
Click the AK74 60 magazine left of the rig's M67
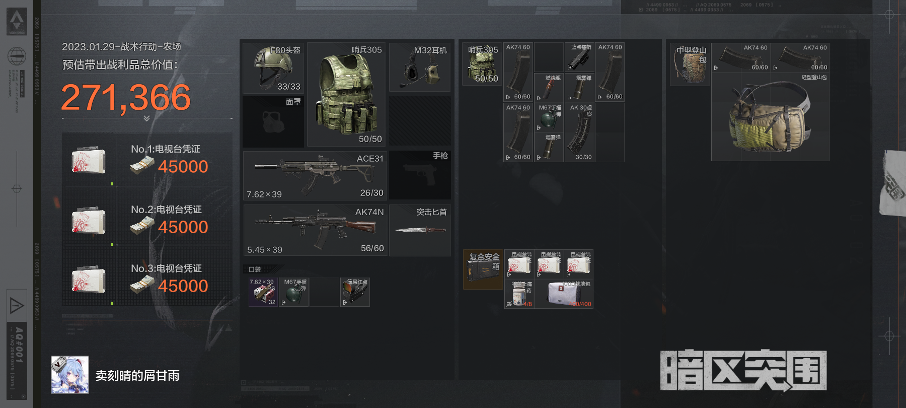pos(518,132)
